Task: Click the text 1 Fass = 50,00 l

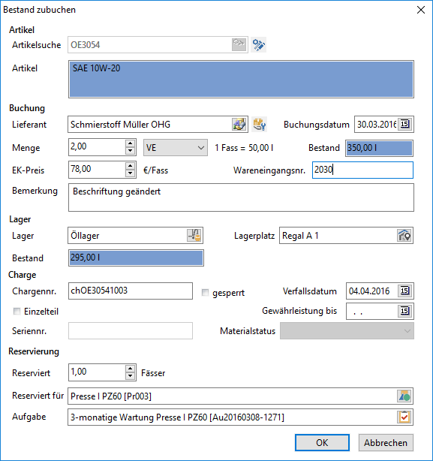Action: click(244, 148)
